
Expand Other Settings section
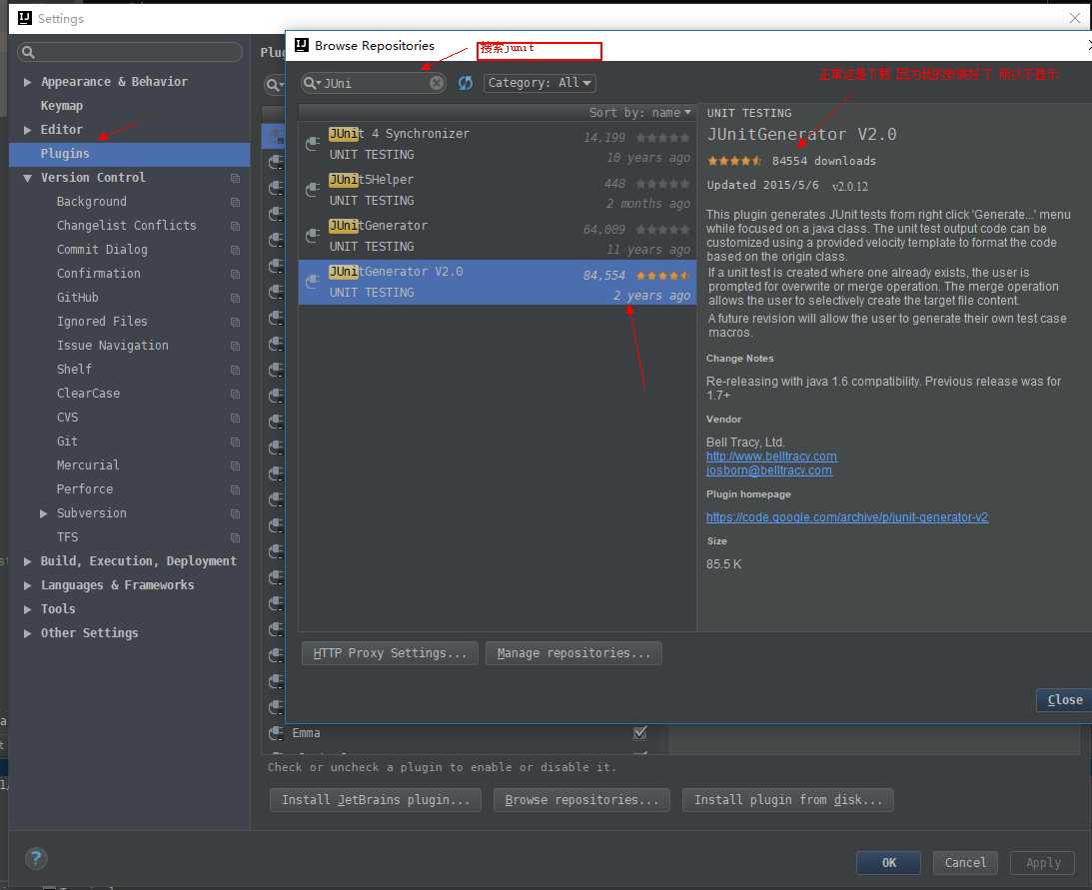pyautogui.click(x=27, y=633)
